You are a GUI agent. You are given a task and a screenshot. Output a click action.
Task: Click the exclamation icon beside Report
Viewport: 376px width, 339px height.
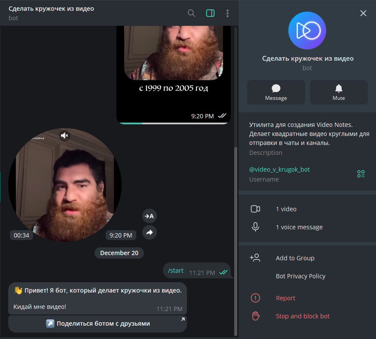pos(255,298)
